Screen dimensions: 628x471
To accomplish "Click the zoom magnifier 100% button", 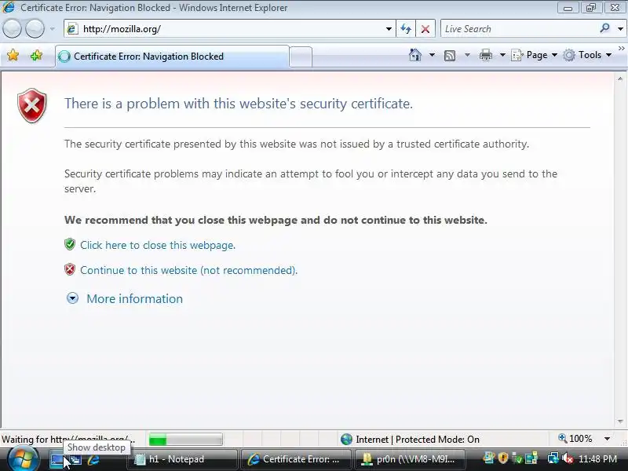I will click(575, 439).
